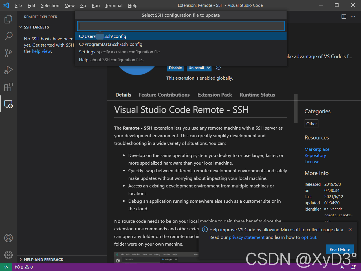This screenshot has height=271, width=361.
Task: Open the help view link
Action: pos(41,51)
